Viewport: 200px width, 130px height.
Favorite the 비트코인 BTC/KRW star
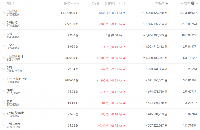pyautogui.click(x=3, y=13)
